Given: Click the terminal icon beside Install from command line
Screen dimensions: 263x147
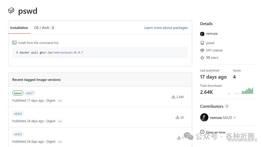Looking at the screenshot, I should [x=14, y=43].
